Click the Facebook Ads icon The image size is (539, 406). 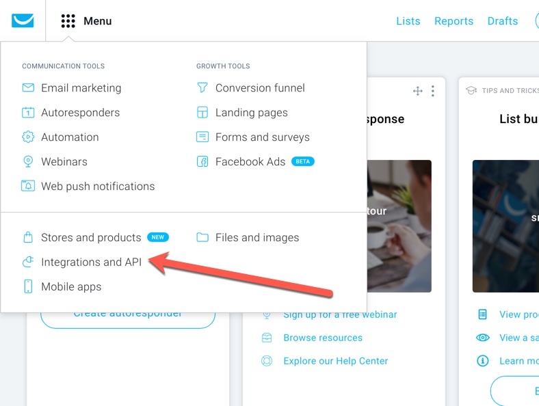pos(202,161)
